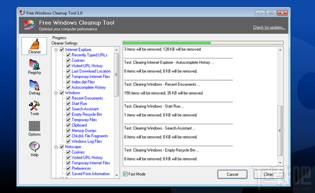Toggle Recently Typed URLs checkbox
Screen dimensions: 315x193
[x=68, y=55]
